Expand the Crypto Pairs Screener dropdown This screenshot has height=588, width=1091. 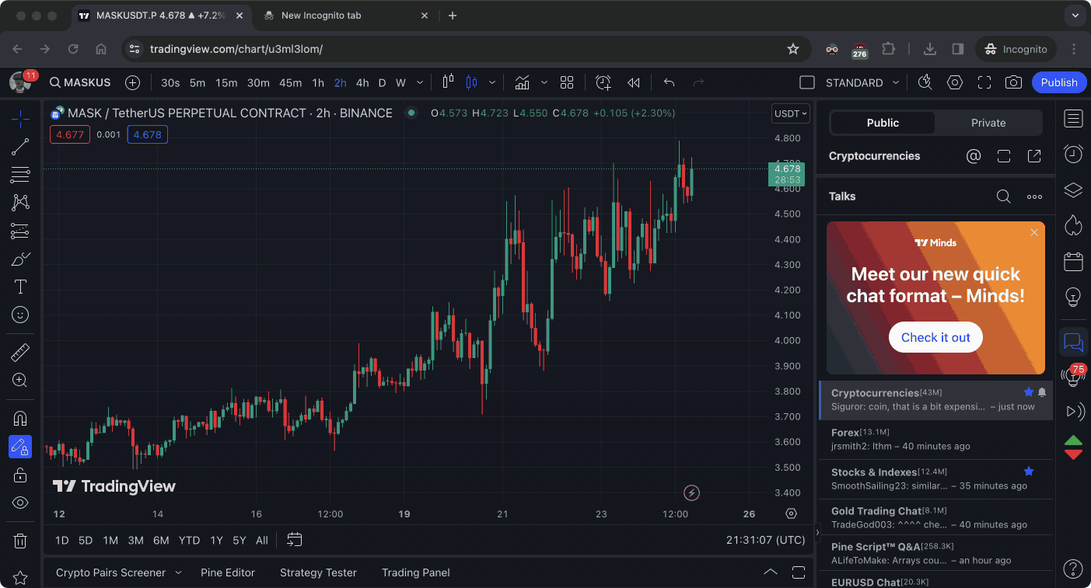pyautogui.click(x=178, y=572)
